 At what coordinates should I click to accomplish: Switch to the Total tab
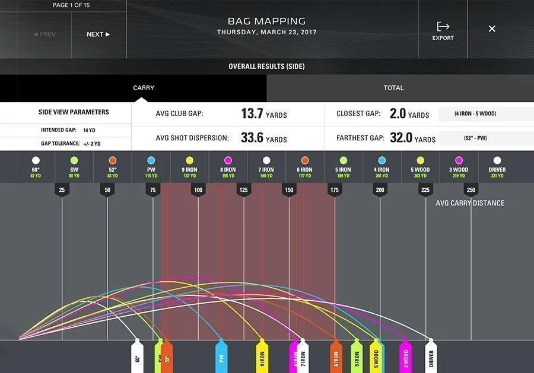click(x=393, y=88)
